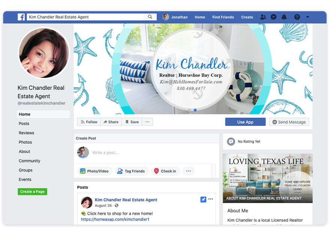
Task: Click the Kim Chandler post author avatar
Action: [x=87, y=202]
